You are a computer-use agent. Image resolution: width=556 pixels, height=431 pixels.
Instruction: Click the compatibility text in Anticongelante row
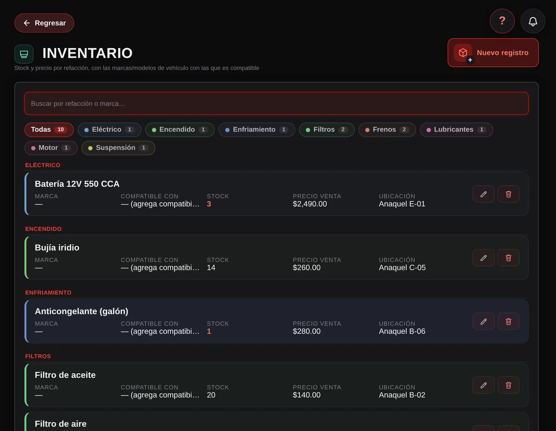click(160, 331)
